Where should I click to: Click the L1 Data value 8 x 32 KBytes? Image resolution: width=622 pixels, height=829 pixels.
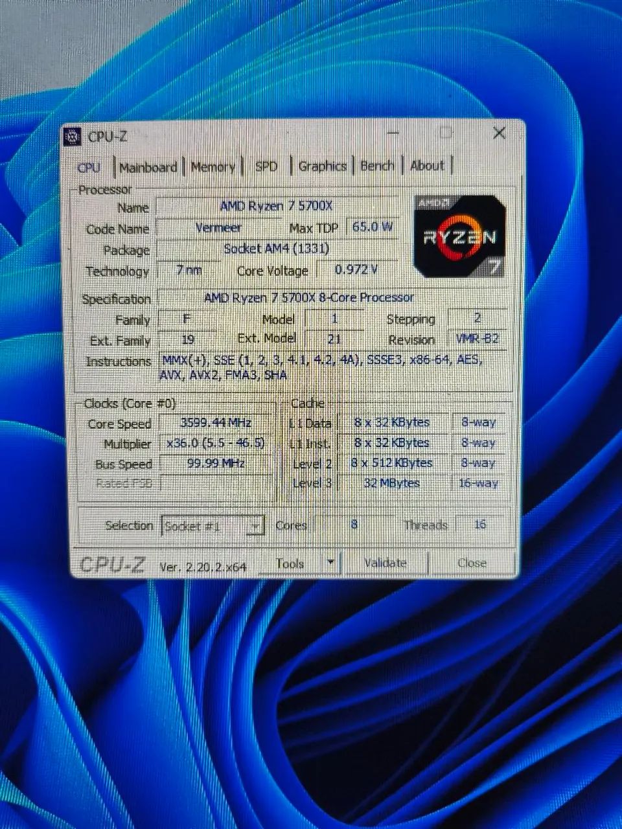(x=392, y=422)
